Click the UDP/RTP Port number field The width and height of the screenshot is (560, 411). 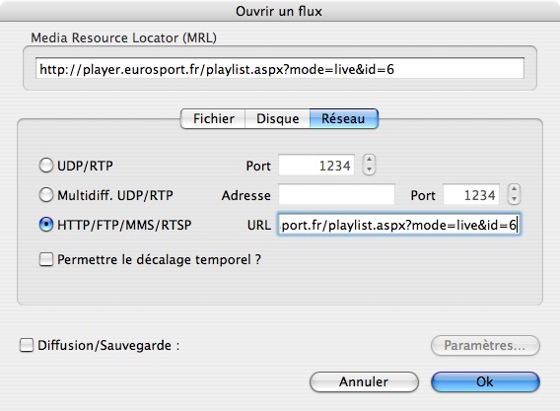[x=316, y=165]
